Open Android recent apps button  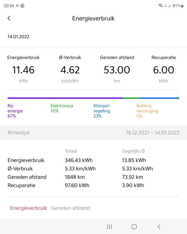[x=109, y=226]
